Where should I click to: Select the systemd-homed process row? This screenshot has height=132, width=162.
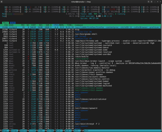[81, 81]
